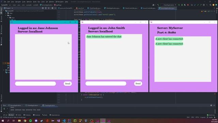218x123 pixels.
Task: Collapse the src folder in Project tree
Action: [x=6, y=15]
